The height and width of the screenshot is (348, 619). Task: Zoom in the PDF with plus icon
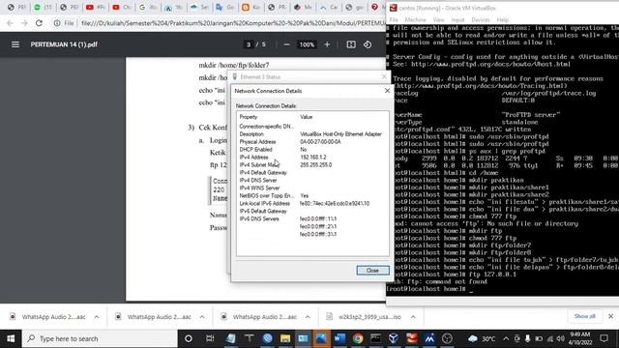[327, 44]
